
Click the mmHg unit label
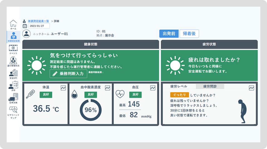tap(146, 116)
